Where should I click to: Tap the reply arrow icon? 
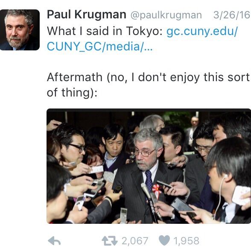(54, 241)
